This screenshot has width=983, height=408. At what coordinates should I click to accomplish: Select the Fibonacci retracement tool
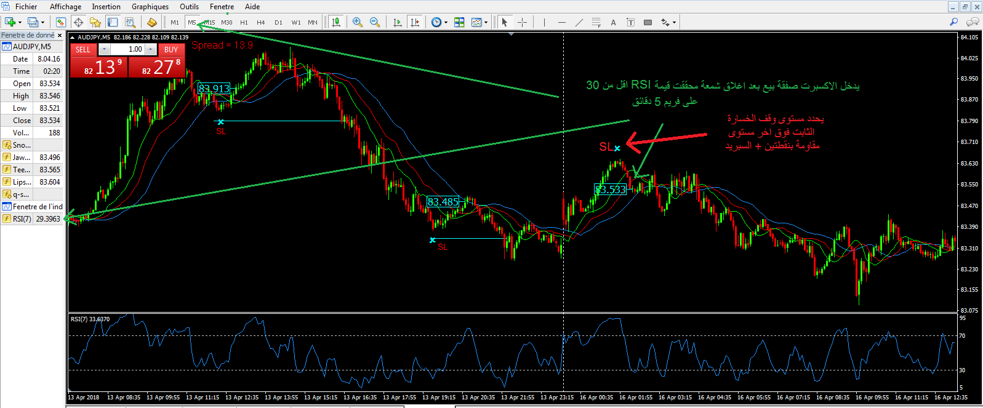click(596, 22)
